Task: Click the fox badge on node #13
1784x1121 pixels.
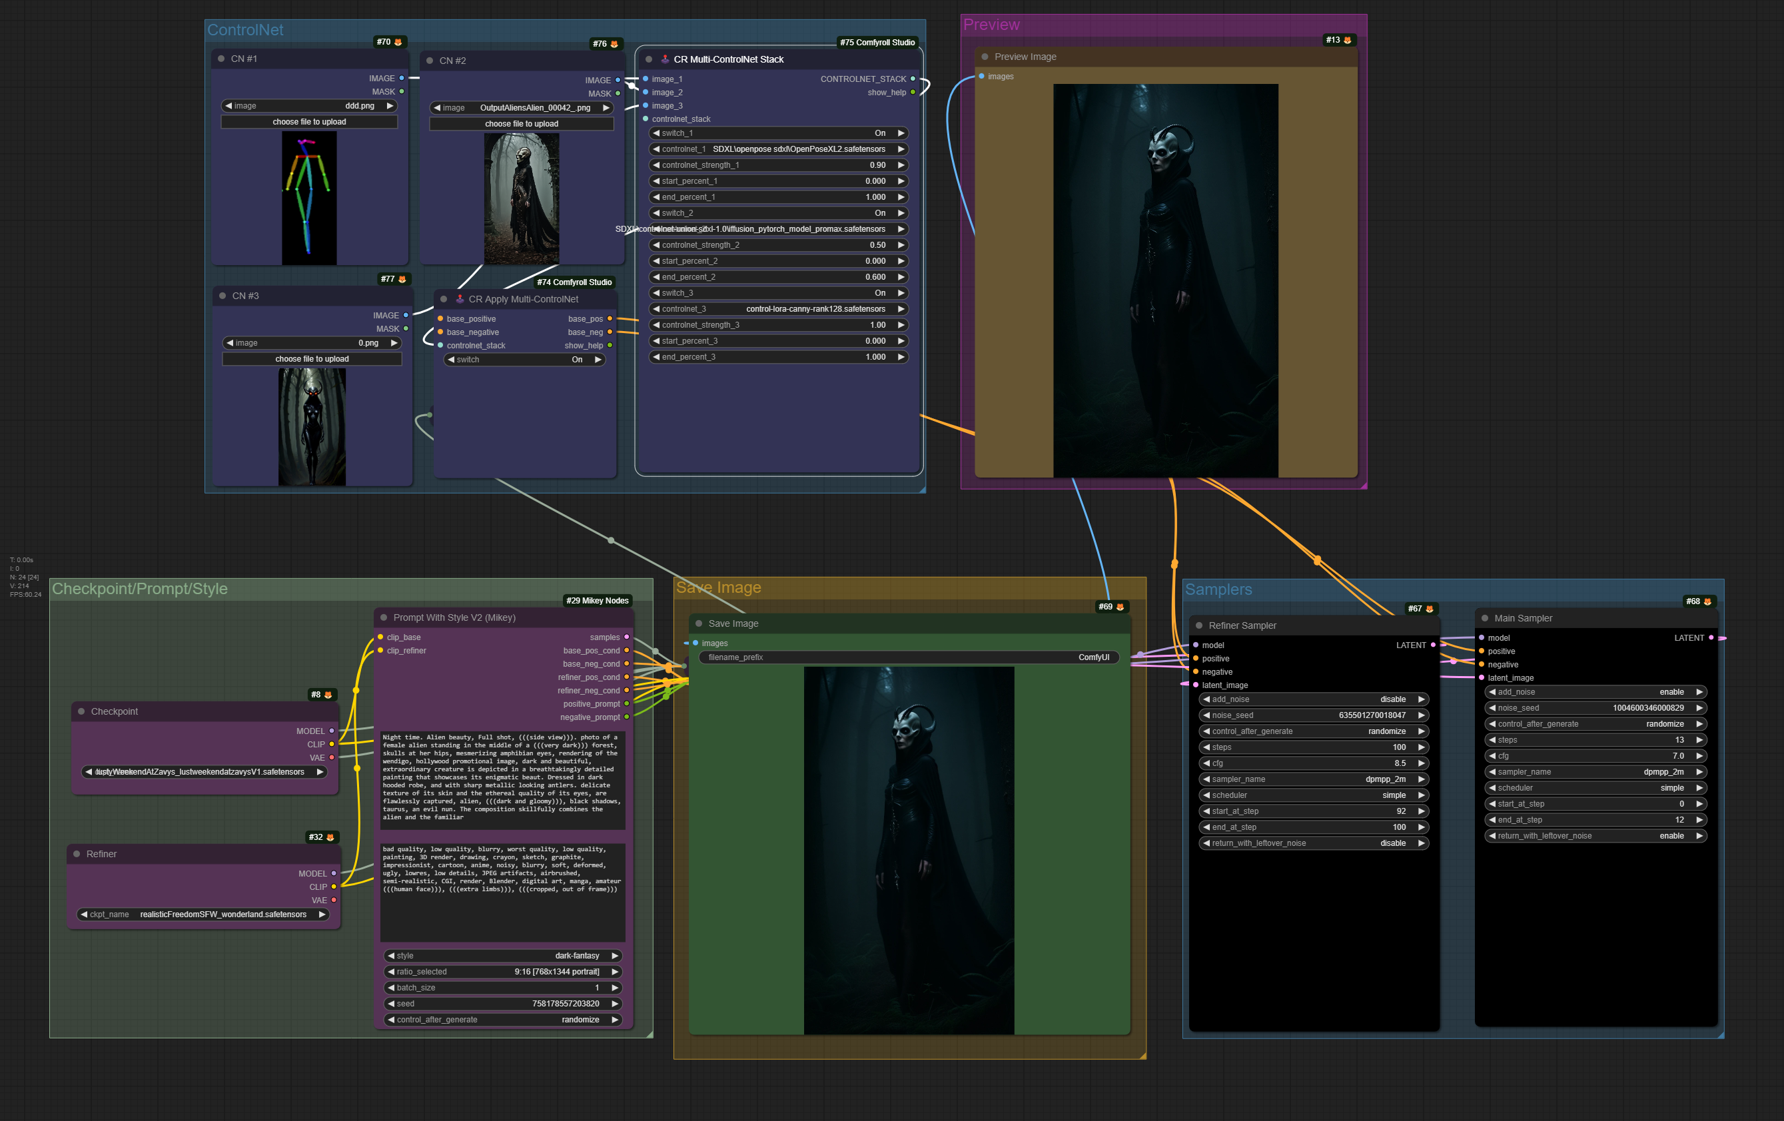Action: [1348, 40]
